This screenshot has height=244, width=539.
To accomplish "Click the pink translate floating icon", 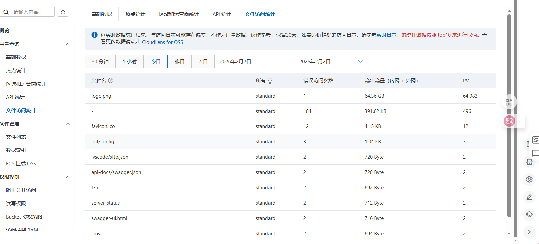I will tap(509, 121).
